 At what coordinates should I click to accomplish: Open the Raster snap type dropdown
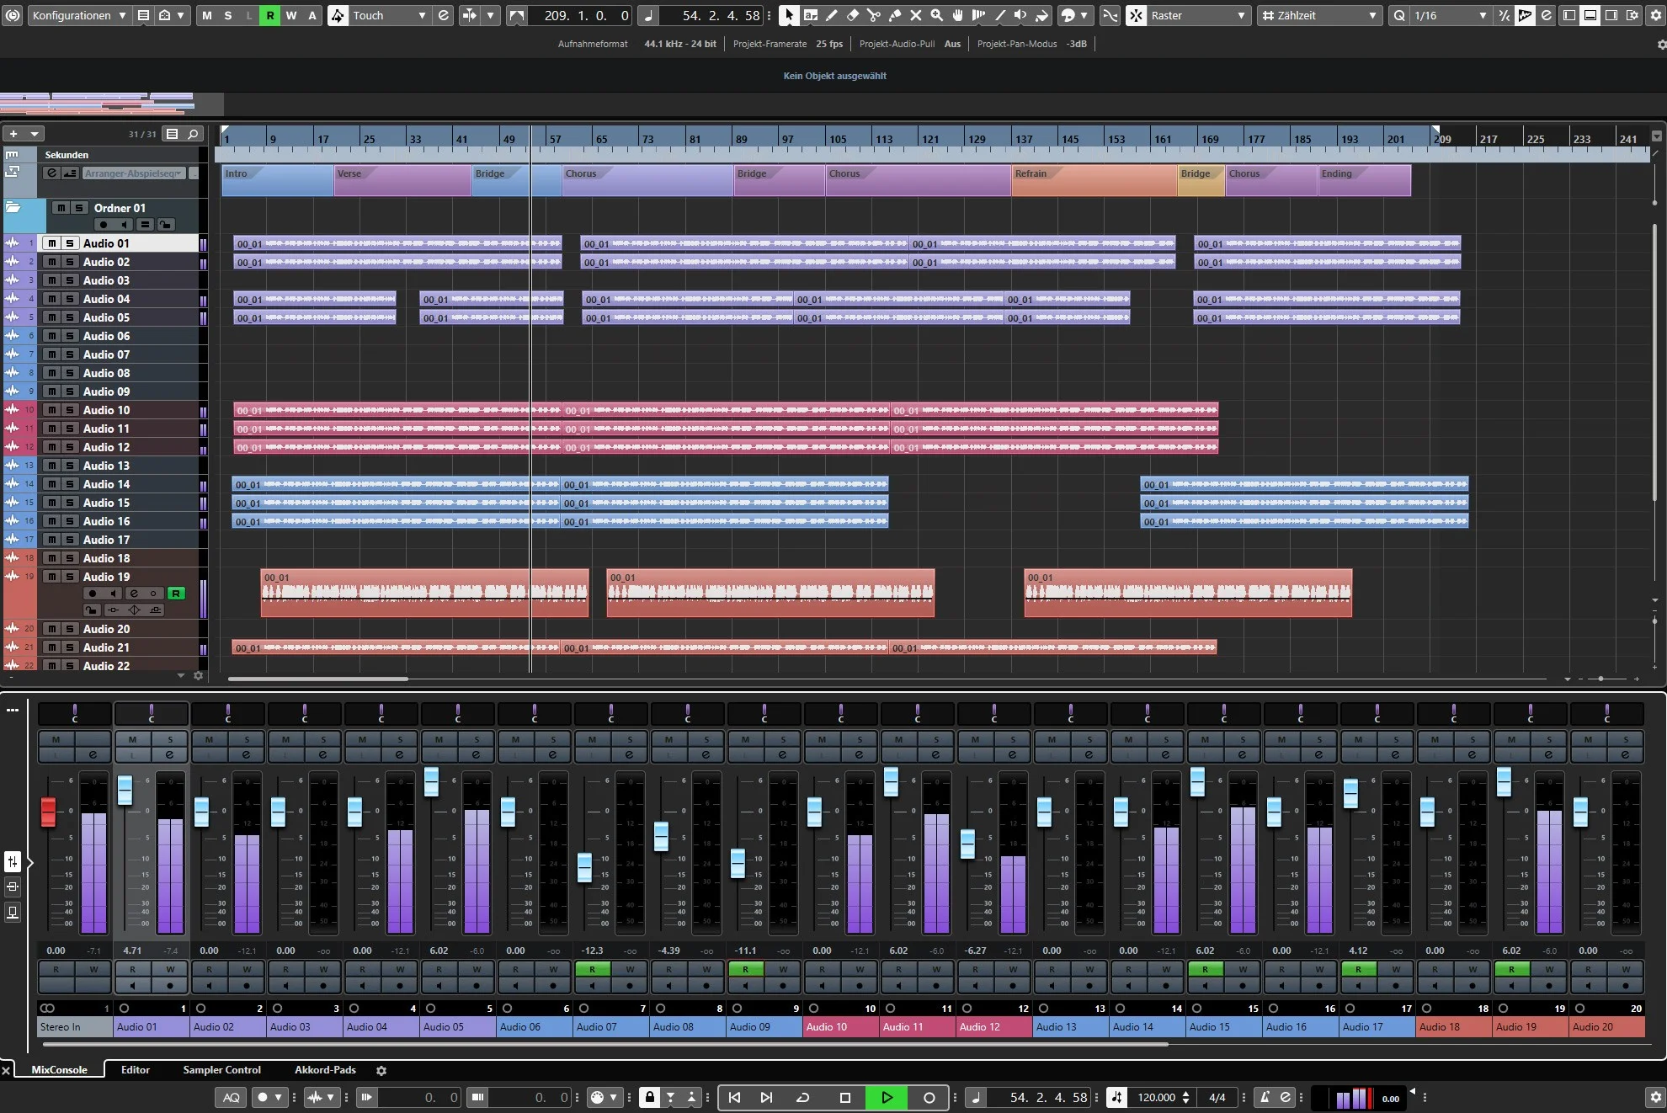click(x=1199, y=15)
